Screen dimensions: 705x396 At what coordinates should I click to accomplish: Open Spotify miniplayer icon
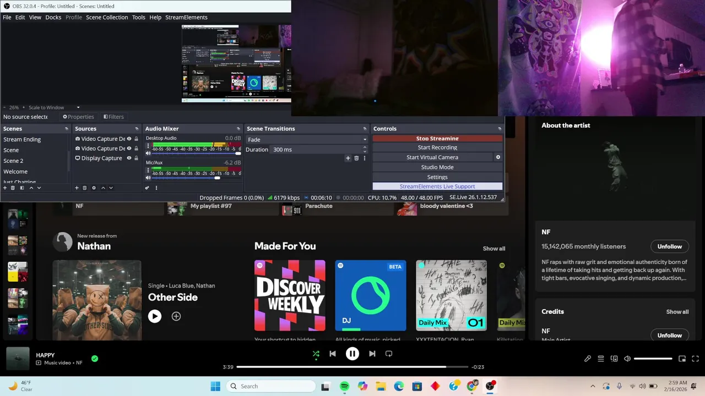[682, 359]
